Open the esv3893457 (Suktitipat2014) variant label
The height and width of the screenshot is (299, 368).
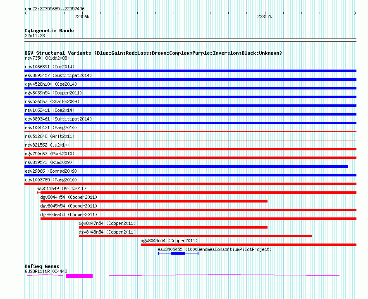[58, 75]
